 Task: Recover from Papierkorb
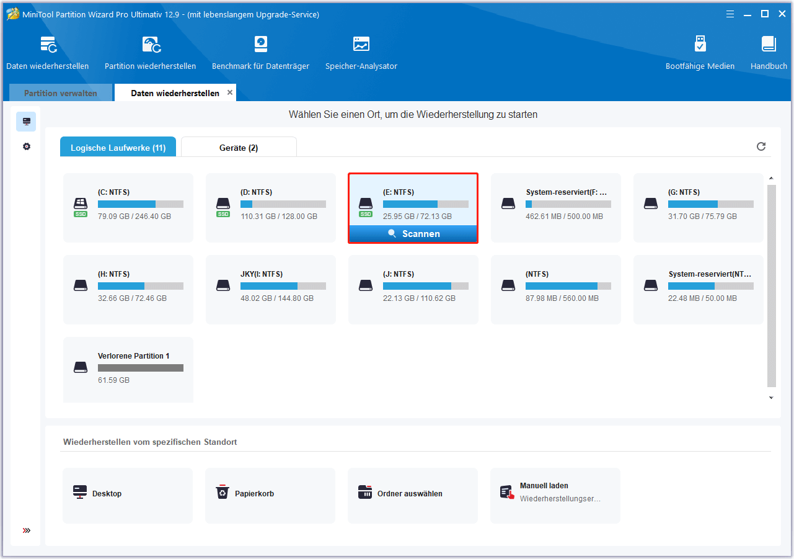pos(270,496)
